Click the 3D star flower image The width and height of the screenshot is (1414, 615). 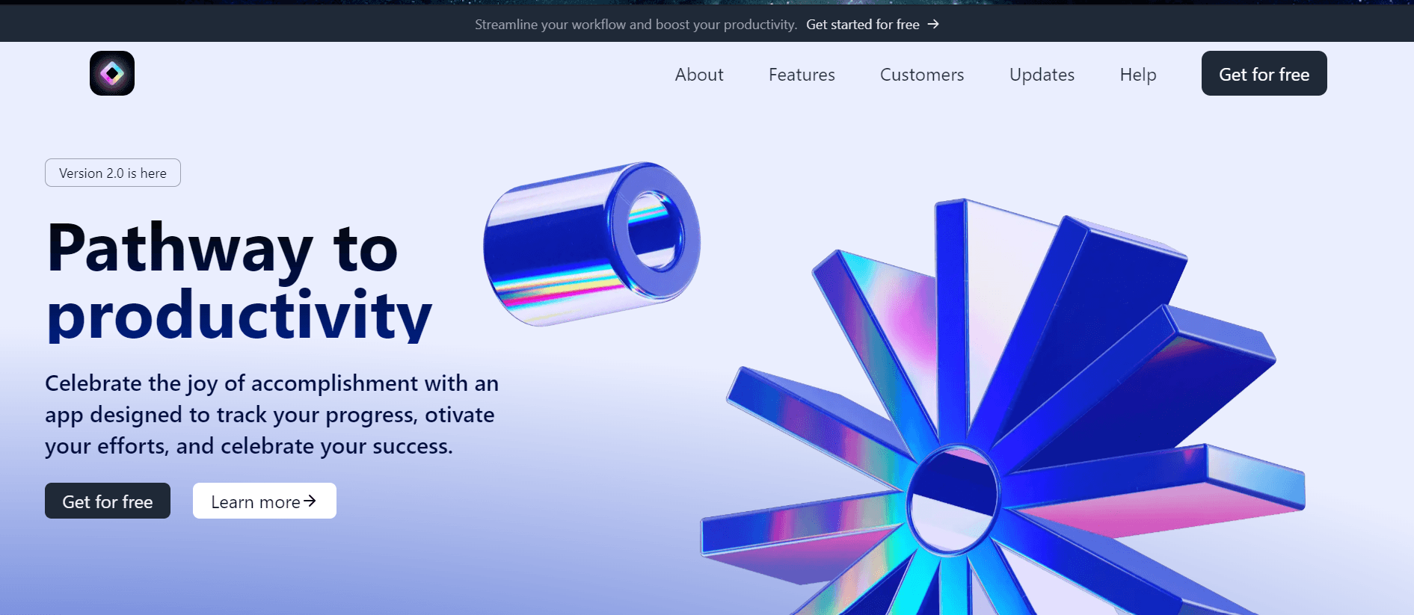click(x=1002, y=407)
